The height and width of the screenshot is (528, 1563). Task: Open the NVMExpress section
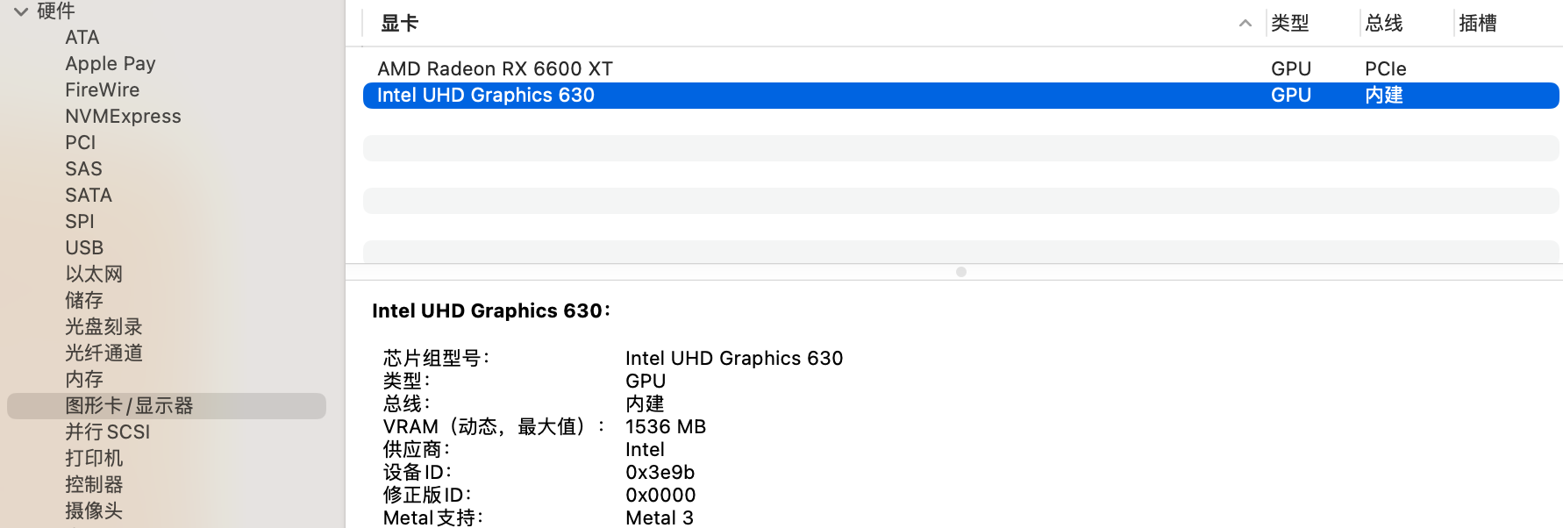(x=123, y=116)
